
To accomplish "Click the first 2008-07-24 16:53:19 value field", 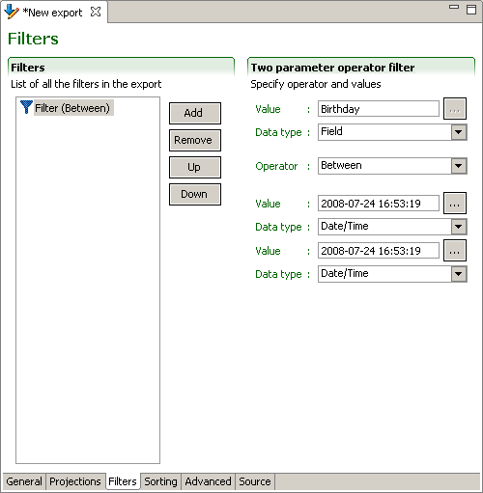I will click(x=379, y=204).
